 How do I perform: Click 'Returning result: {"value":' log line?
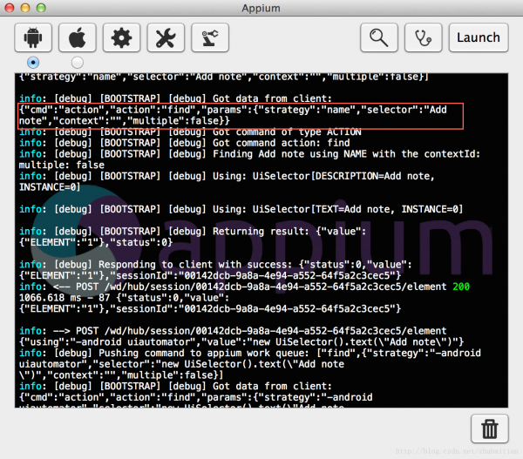coord(193,232)
